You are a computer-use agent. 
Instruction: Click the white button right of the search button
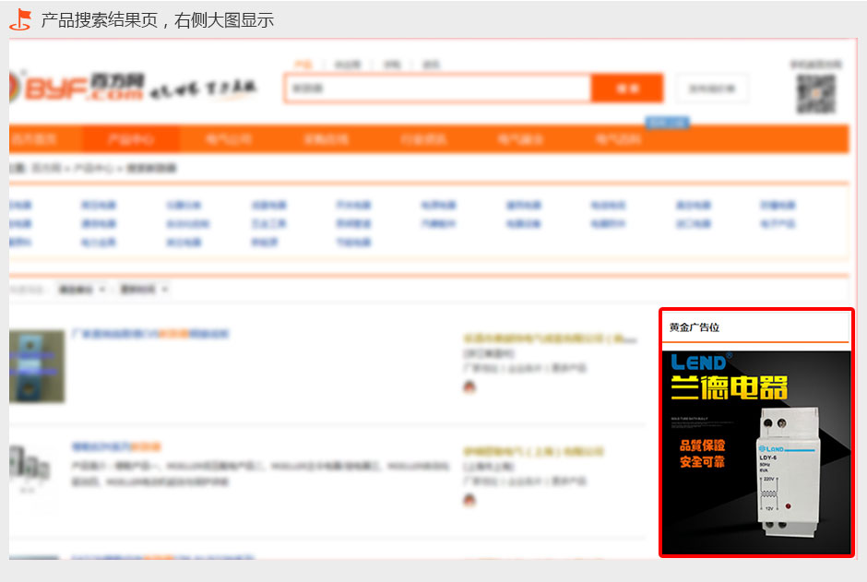point(712,89)
